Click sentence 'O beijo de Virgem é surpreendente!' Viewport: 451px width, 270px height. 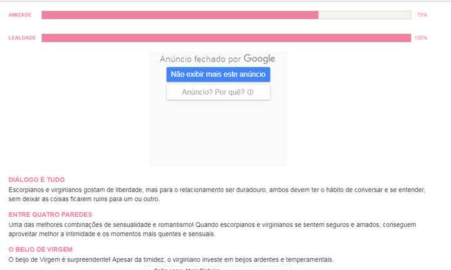pos(60,259)
